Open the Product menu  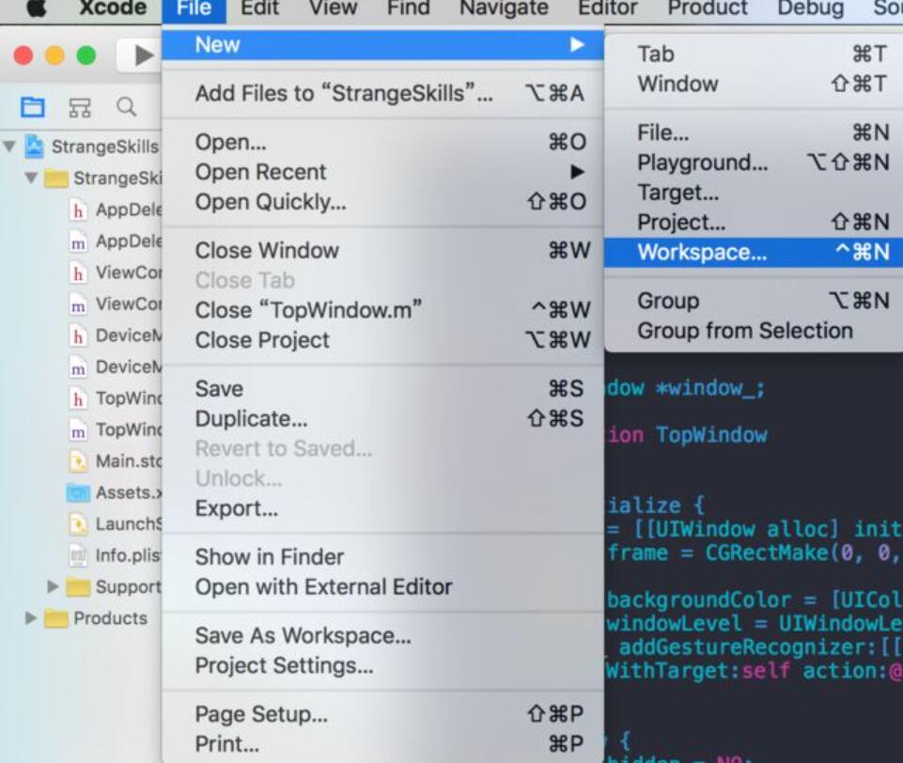(x=708, y=8)
